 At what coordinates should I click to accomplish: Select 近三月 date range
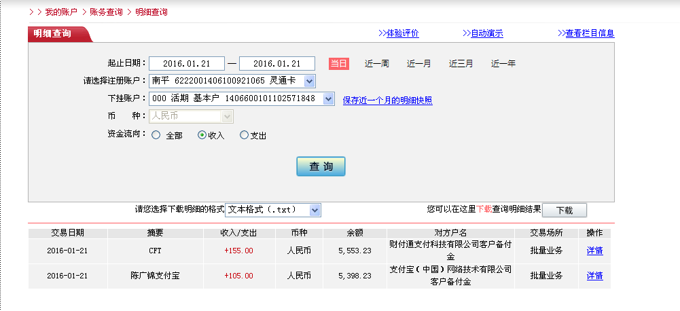pyautogui.click(x=461, y=64)
